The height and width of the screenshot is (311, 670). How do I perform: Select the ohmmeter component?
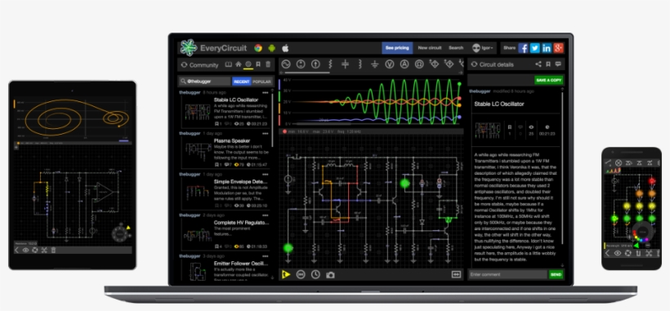(x=419, y=64)
